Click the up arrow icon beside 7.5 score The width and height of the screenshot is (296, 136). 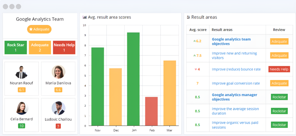194,55
